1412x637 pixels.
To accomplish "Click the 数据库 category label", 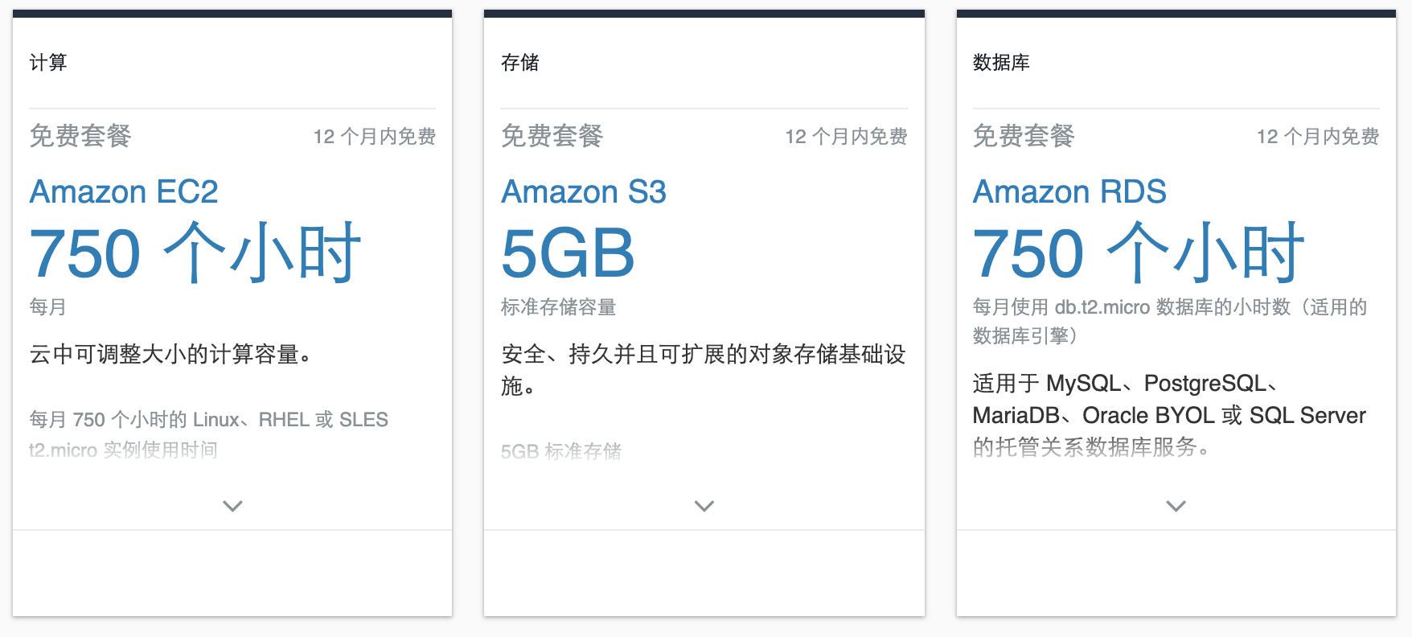I will [x=1001, y=63].
